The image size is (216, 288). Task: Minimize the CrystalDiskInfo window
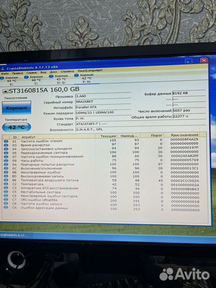coord(188,61)
